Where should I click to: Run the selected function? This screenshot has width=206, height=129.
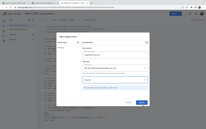tap(54, 20)
